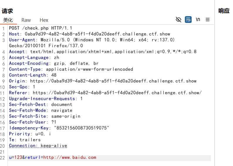Click the Content-Type header line
233x166 pixels.
(71, 69)
